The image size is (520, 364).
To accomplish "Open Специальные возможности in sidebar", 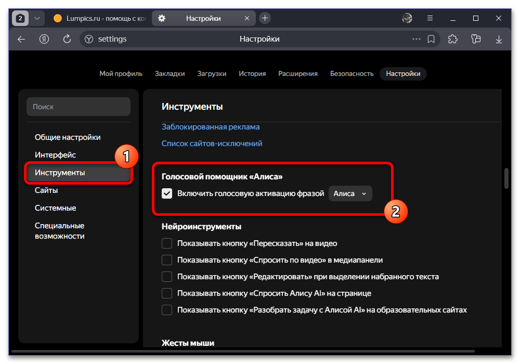I will point(60,231).
